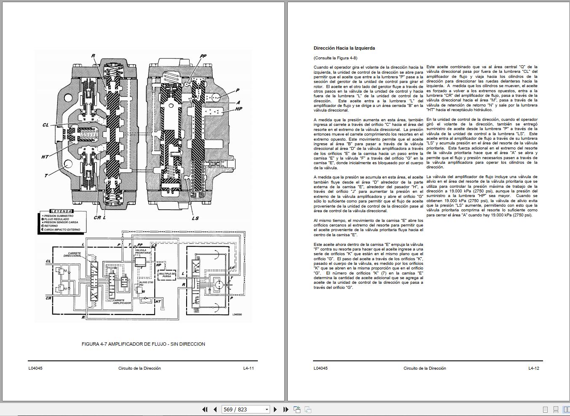Click the greyed-out forward view icon
570x416 pixels.
point(308,409)
